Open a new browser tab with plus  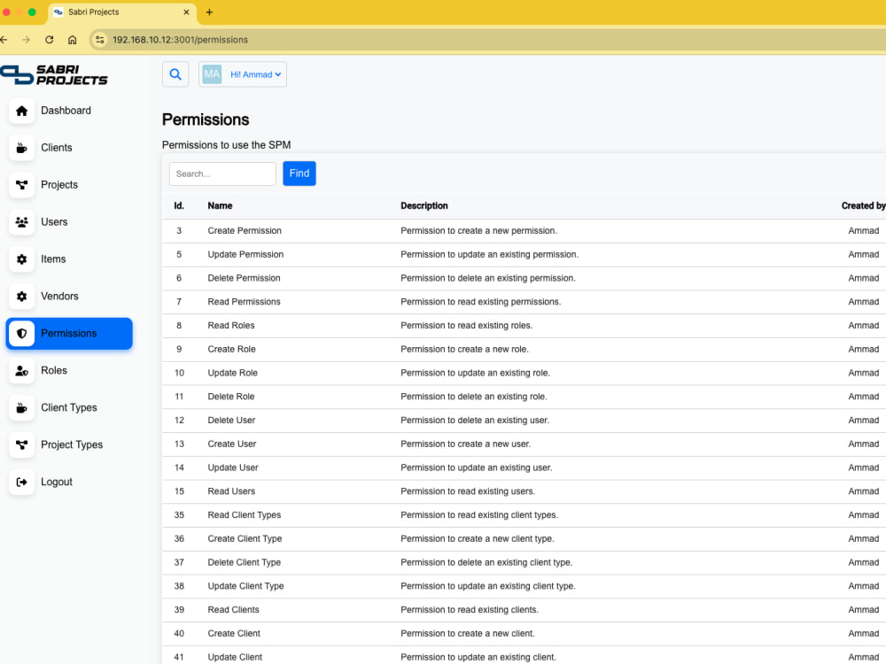click(209, 12)
